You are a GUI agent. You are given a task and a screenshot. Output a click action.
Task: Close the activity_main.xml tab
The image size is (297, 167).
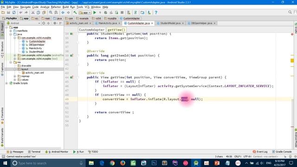pos(90,23)
